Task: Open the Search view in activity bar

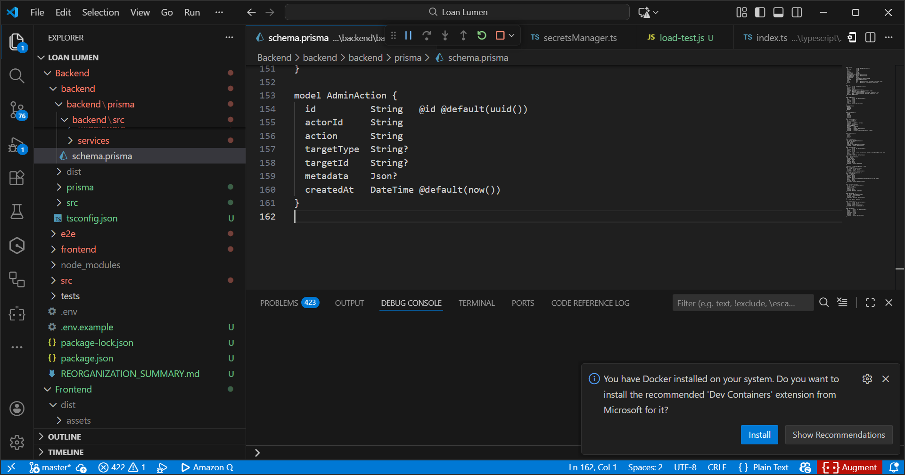Action: (x=17, y=75)
